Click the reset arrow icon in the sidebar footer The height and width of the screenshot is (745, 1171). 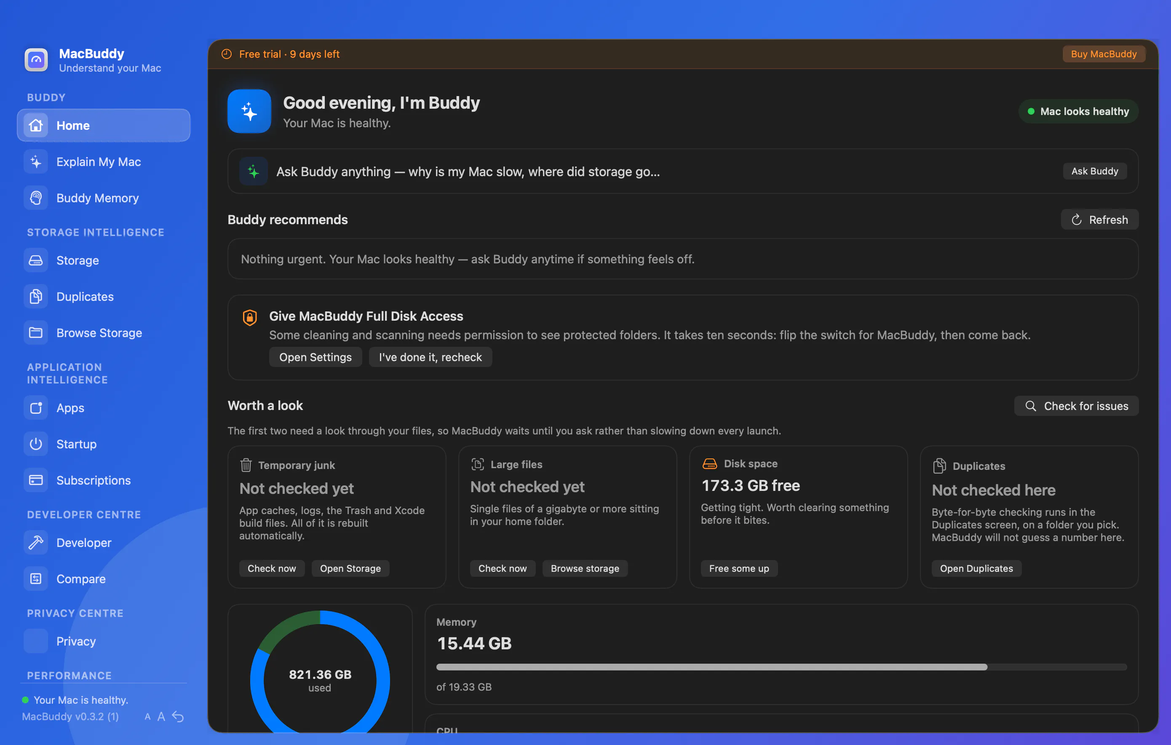tap(178, 716)
